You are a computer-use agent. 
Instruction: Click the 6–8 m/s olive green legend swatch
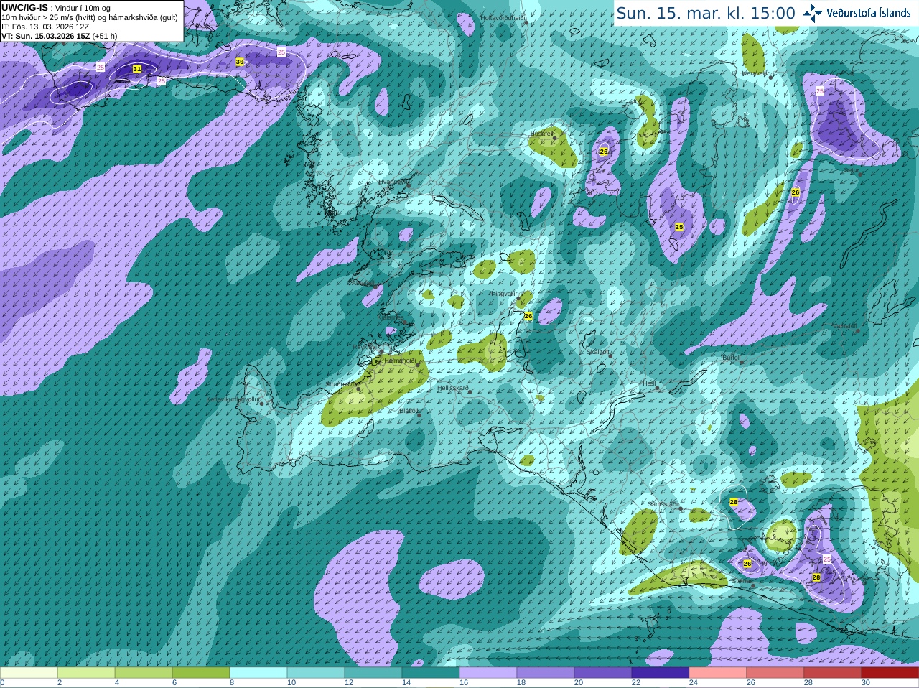201,672
